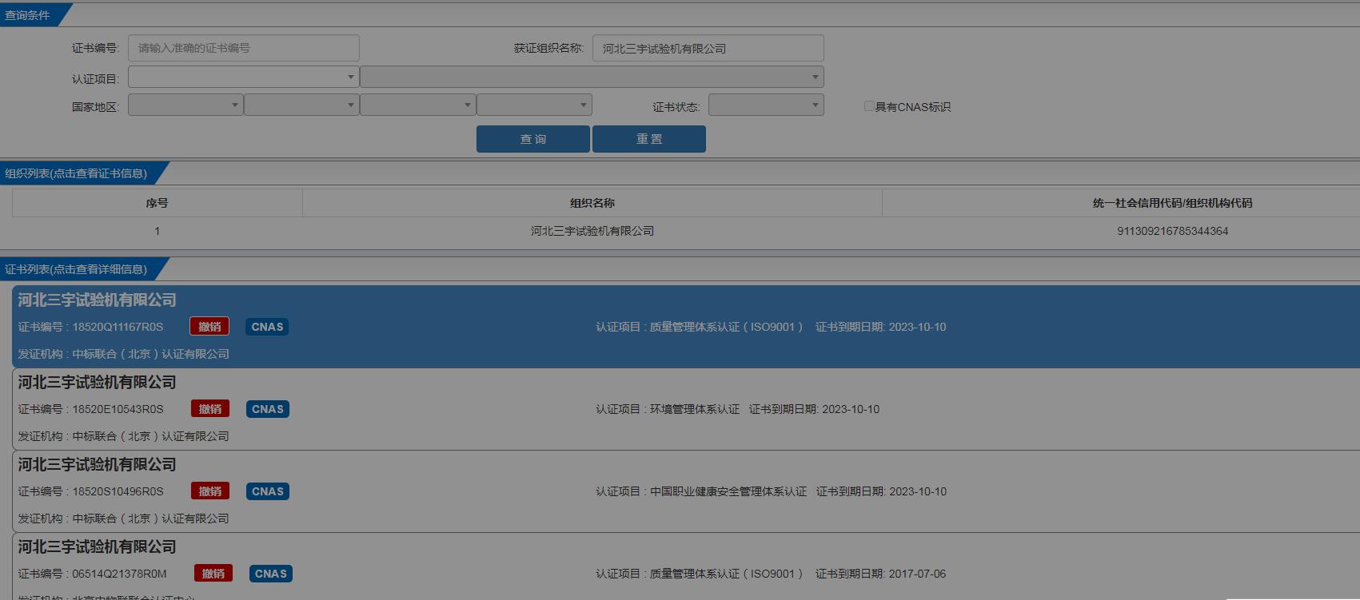Click CNAS badge for certificate 18520E10543R0S
Viewport: 1360px width, 600px height.
(268, 409)
